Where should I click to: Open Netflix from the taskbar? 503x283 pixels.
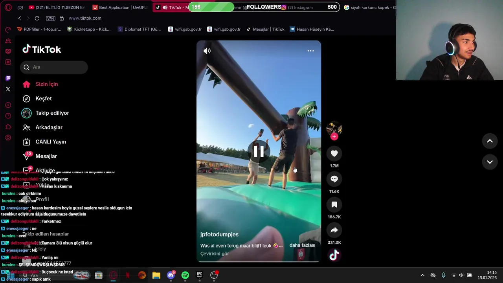[x=128, y=276]
